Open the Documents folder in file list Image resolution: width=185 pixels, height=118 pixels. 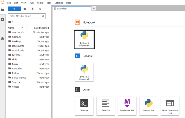(x=18, y=46)
